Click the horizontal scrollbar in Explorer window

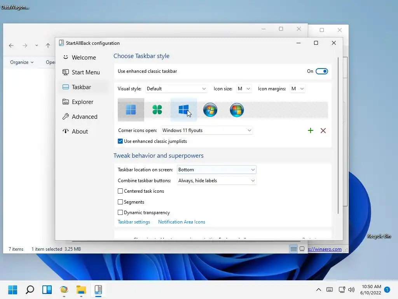click(x=186, y=241)
